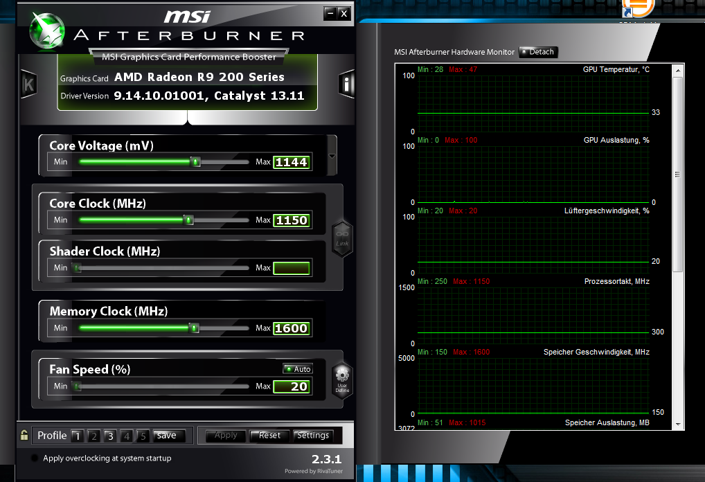The image size is (705, 482).
Task: Click the Speicher Geschwindigkeit graph
Action: click(x=533, y=386)
